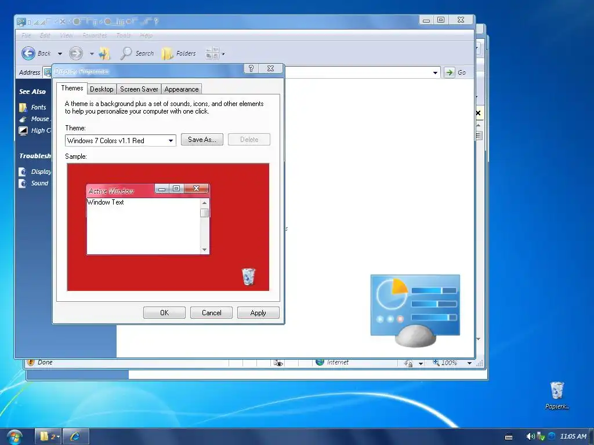Expand the Back button history arrow
Image resolution: width=594 pixels, height=445 pixels.
(60, 54)
